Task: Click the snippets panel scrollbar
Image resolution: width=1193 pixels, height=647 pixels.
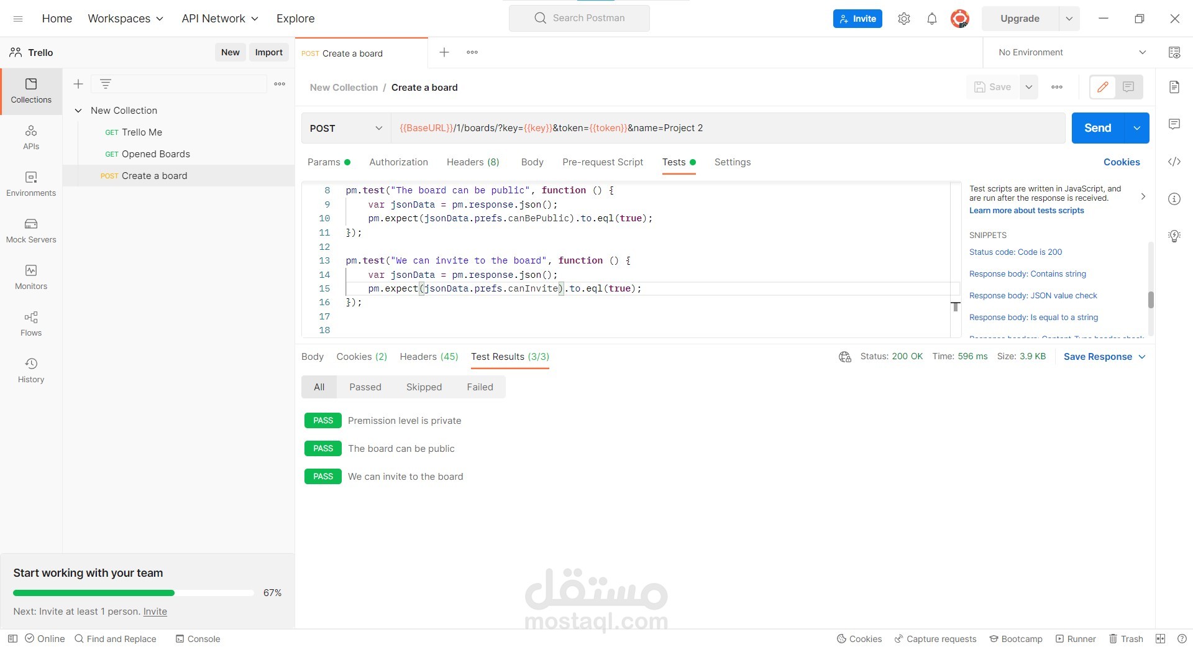Action: [x=1151, y=300]
